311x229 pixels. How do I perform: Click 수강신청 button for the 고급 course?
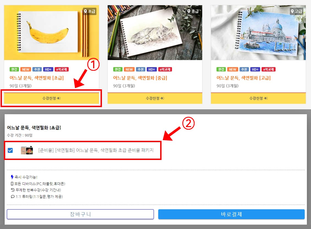pyautogui.click(x=258, y=98)
